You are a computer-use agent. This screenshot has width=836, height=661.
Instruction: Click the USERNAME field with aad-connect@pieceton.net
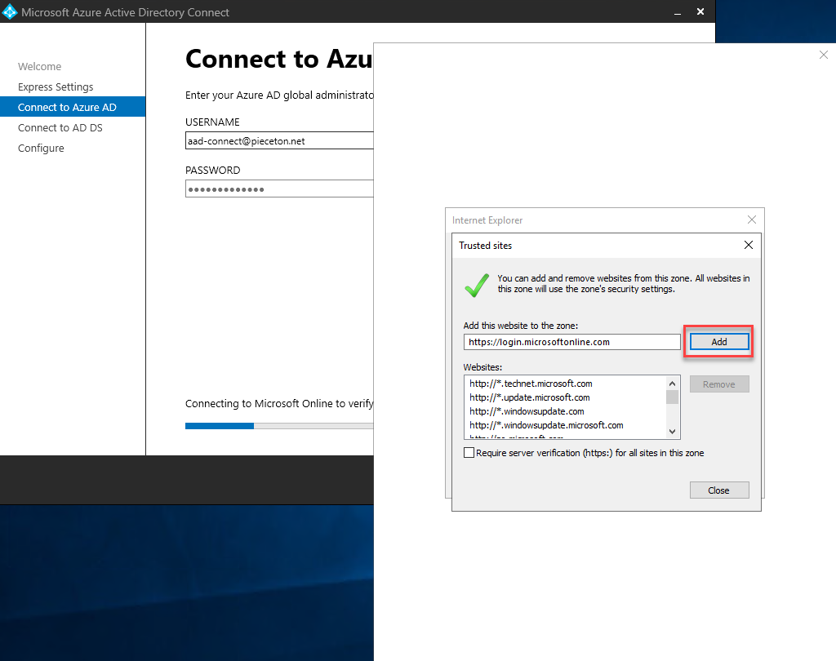click(279, 140)
